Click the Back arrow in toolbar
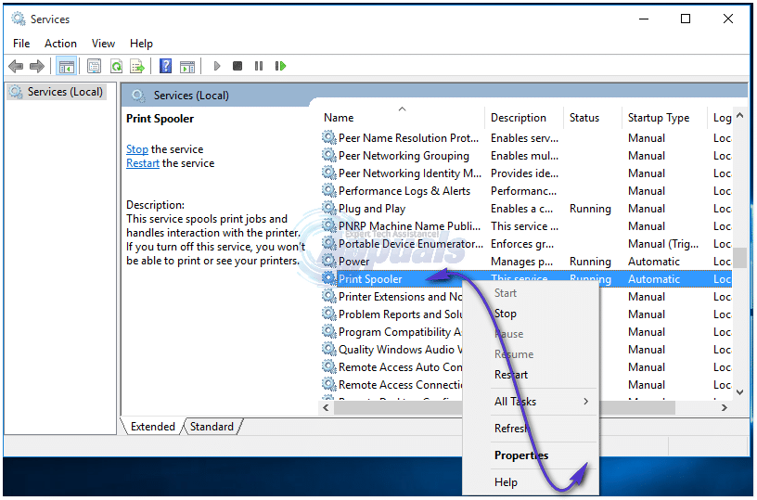This screenshot has width=757, height=500. pyautogui.click(x=16, y=66)
